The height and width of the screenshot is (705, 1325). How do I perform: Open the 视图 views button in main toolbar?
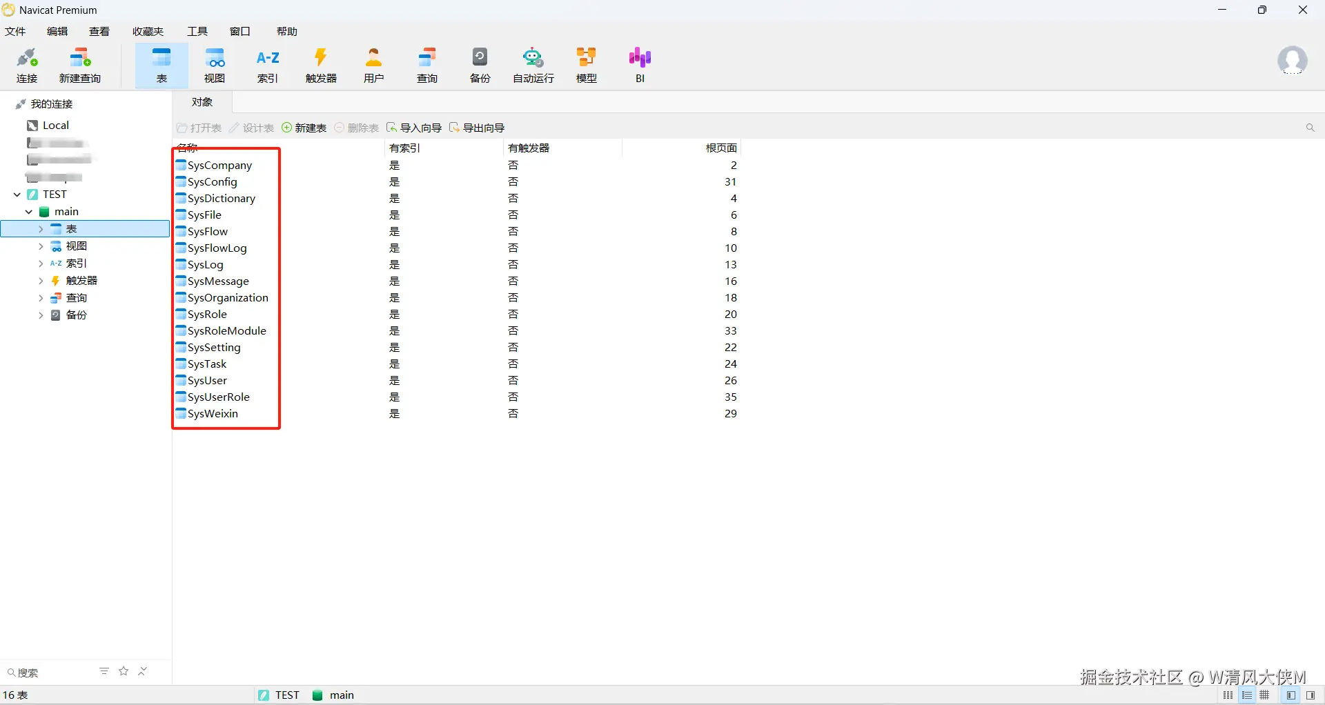point(215,66)
